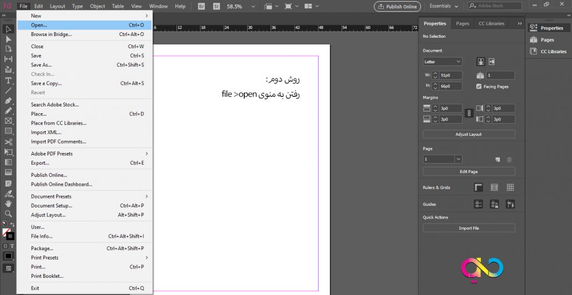This screenshot has height=295, width=572.
Task: Select the Gradient Swatch tool
Action: (x=8, y=162)
